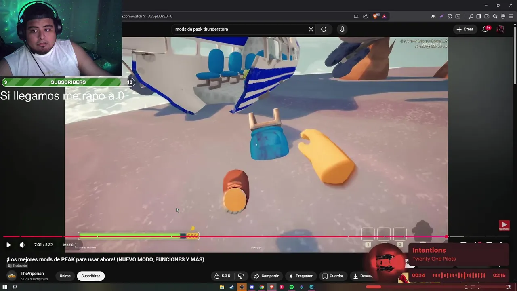Image resolution: width=517 pixels, height=291 pixels.
Task: Click the Preguntar ask button
Action: point(300,276)
